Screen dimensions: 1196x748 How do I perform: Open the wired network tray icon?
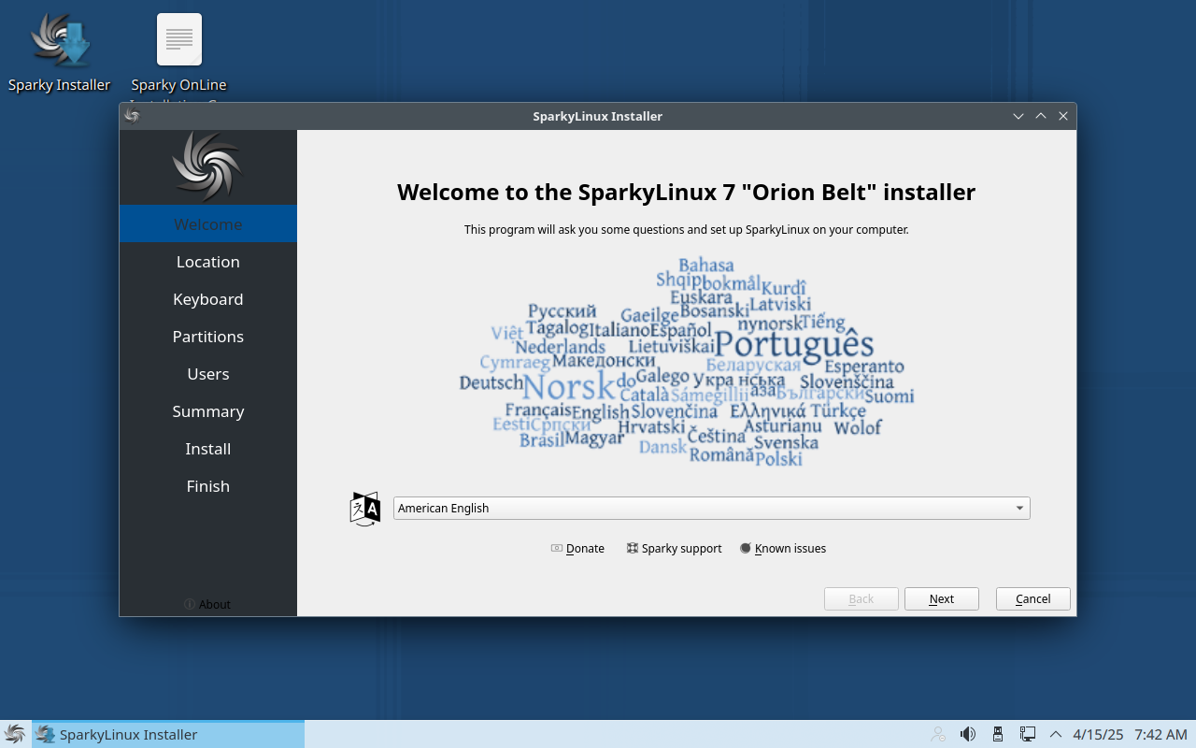tap(1027, 734)
